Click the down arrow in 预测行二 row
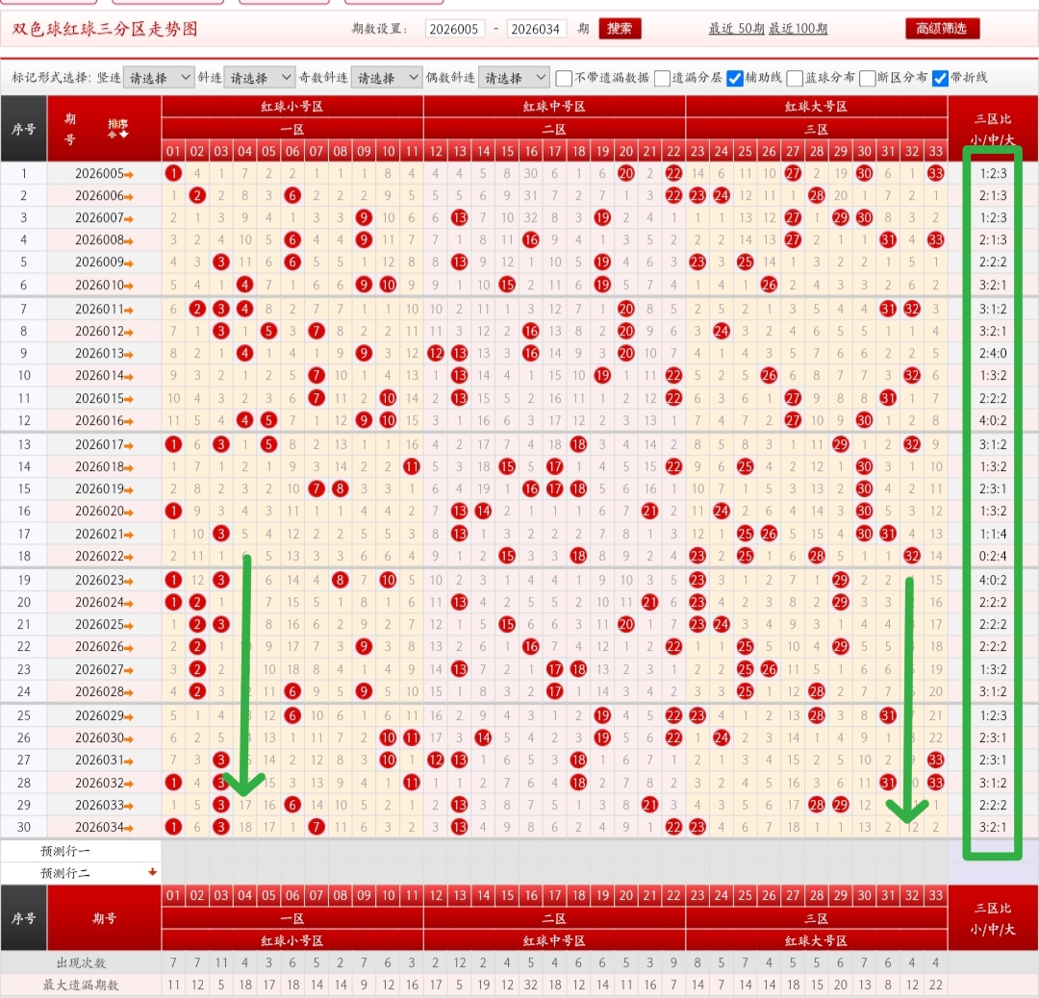Image resolution: width=1039 pixels, height=998 pixels. 151,872
